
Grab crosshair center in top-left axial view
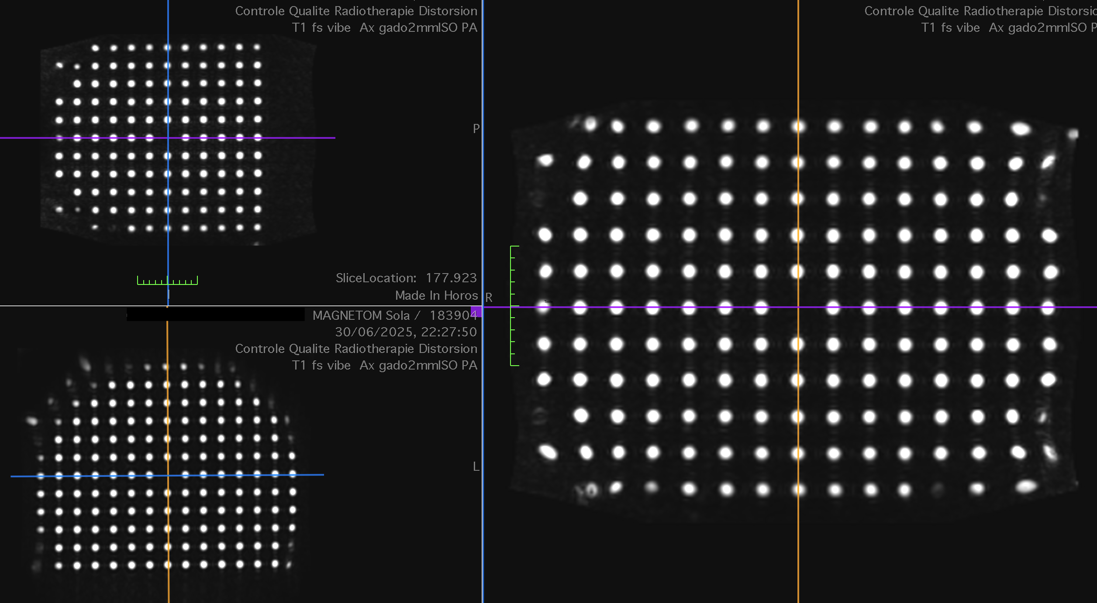pos(168,138)
